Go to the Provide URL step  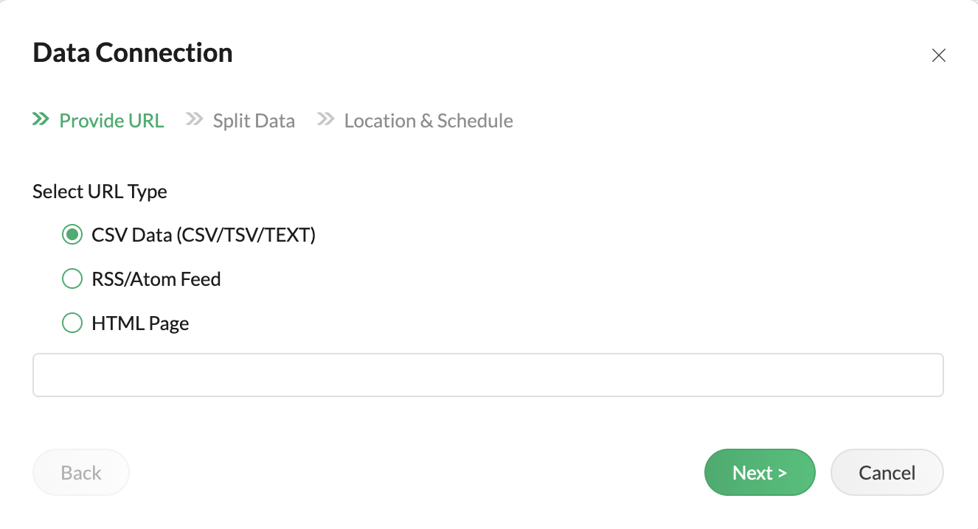(111, 121)
